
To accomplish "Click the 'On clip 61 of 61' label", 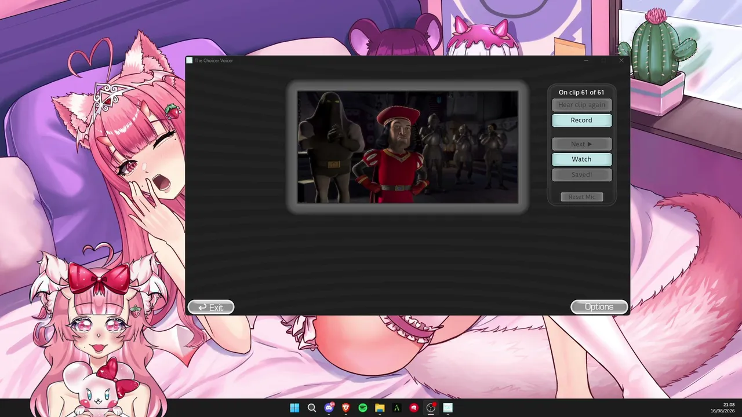I will 581,92.
